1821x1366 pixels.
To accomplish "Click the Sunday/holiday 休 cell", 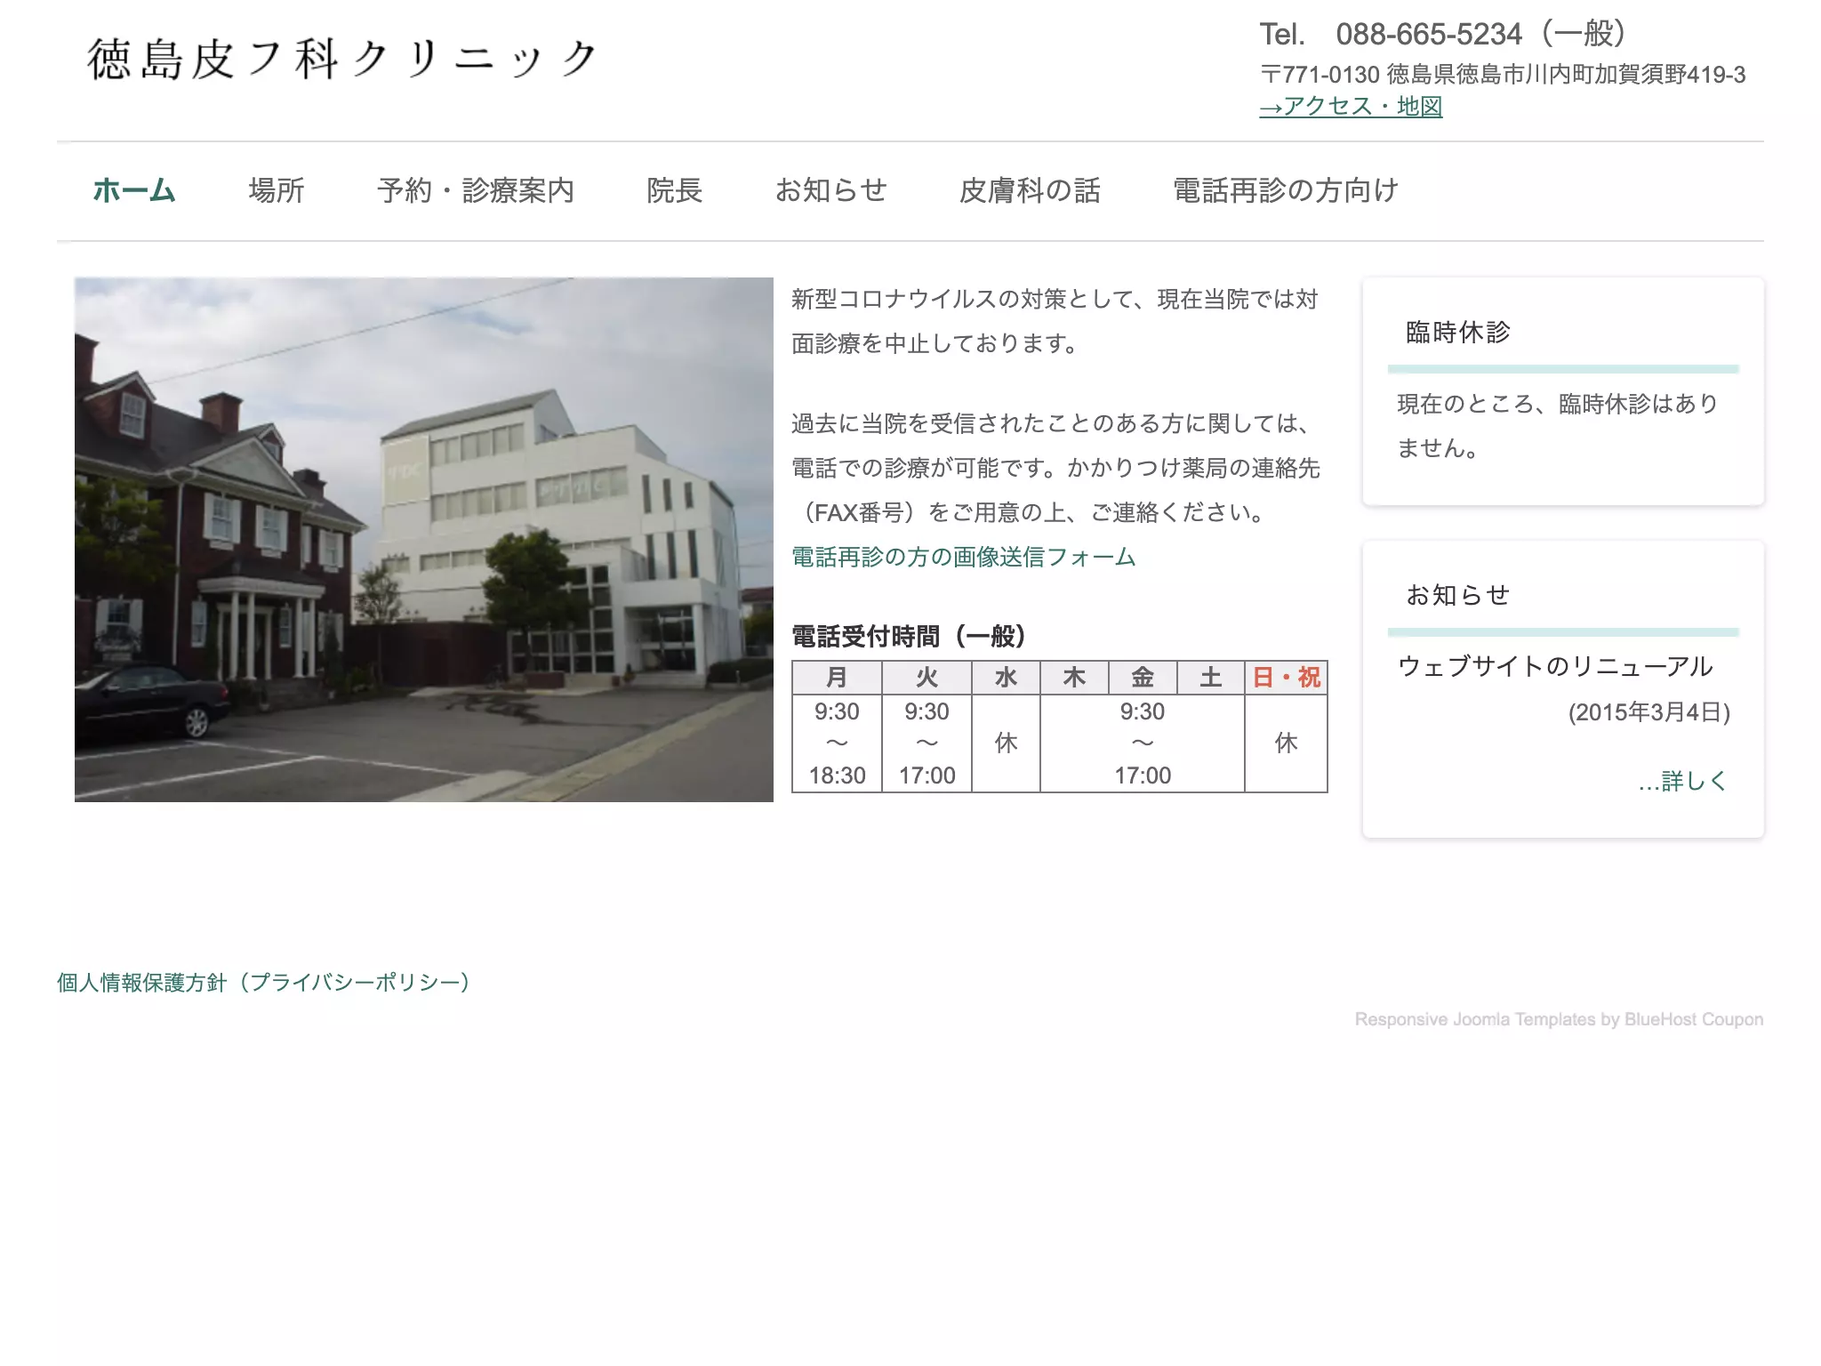I will [x=1287, y=743].
